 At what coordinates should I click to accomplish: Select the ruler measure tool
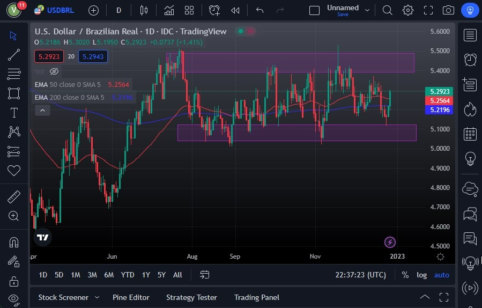tap(13, 197)
